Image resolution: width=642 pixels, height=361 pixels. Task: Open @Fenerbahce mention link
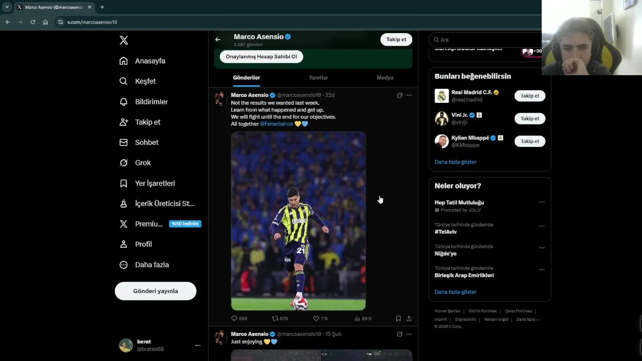coord(276,124)
